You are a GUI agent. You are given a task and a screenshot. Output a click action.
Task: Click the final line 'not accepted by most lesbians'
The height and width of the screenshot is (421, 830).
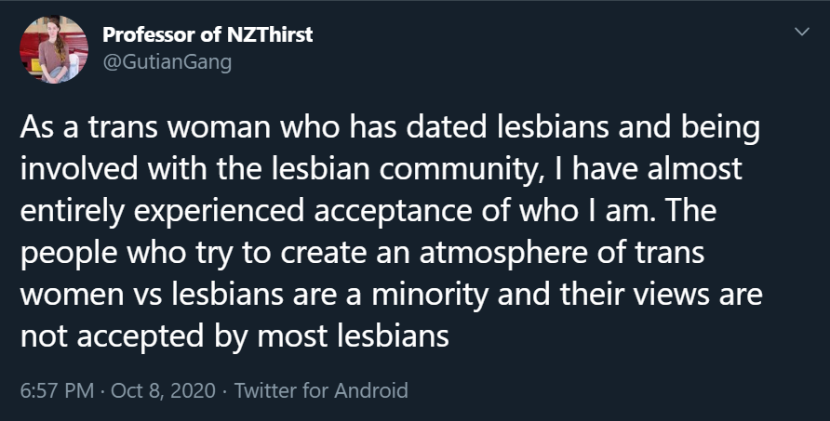tap(234, 336)
